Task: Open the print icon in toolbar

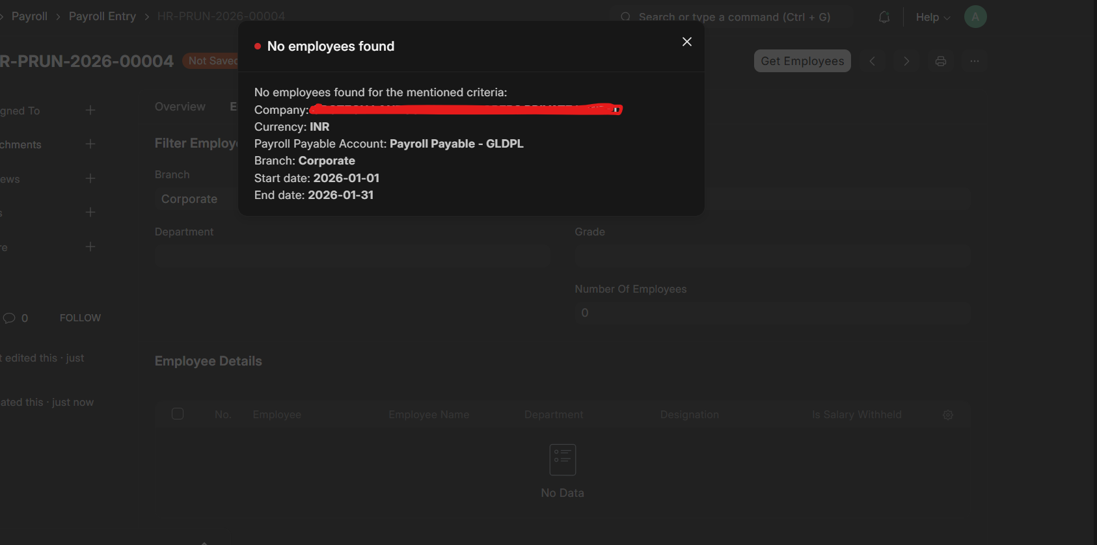Action: click(x=940, y=61)
